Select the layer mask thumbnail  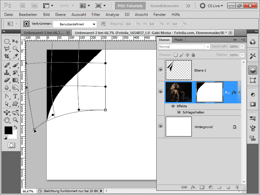pos(210,92)
